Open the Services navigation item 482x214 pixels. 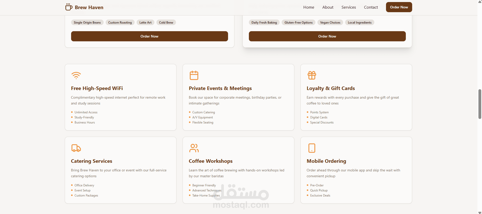click(x=348, y=7)
